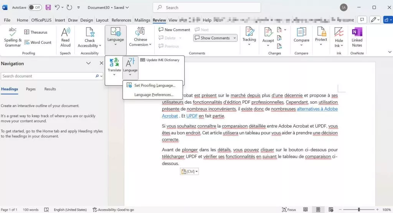Screen dimensions: 393x213
Task: Click the Reject change icon
Action: (279, 30)
